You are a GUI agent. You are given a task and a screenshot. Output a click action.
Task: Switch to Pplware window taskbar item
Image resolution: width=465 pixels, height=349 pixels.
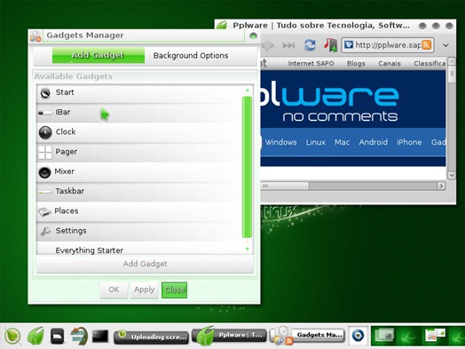(x=229, y=336)
